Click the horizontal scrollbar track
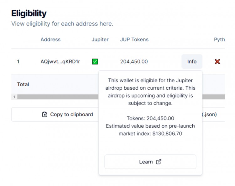 click(58, 97)
